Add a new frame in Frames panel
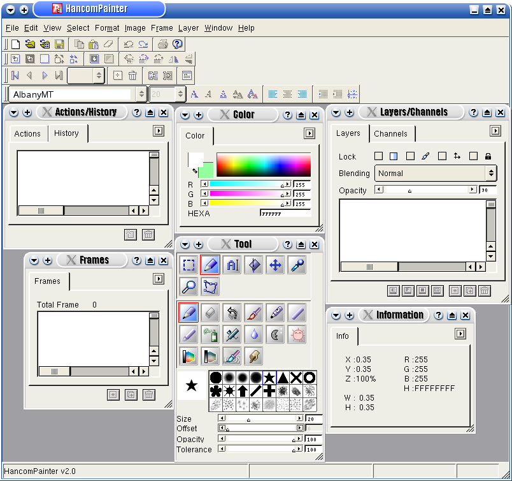This screenshot has width=512, height=481. coord(113,395)
